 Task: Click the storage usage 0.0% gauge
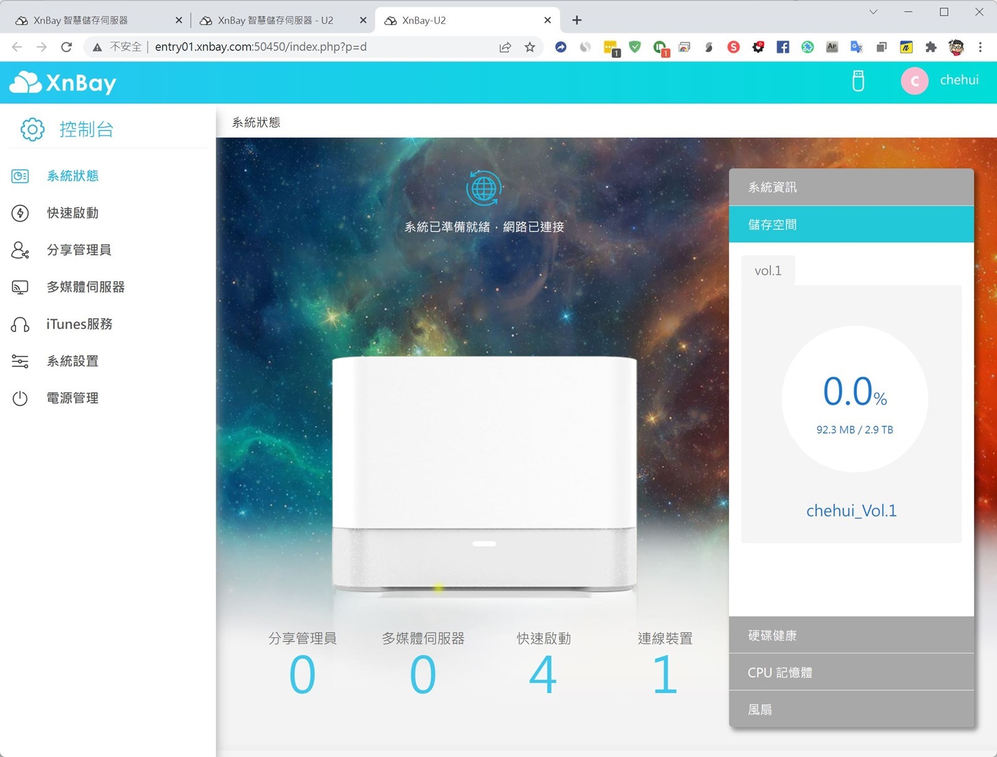click(854, 399)
